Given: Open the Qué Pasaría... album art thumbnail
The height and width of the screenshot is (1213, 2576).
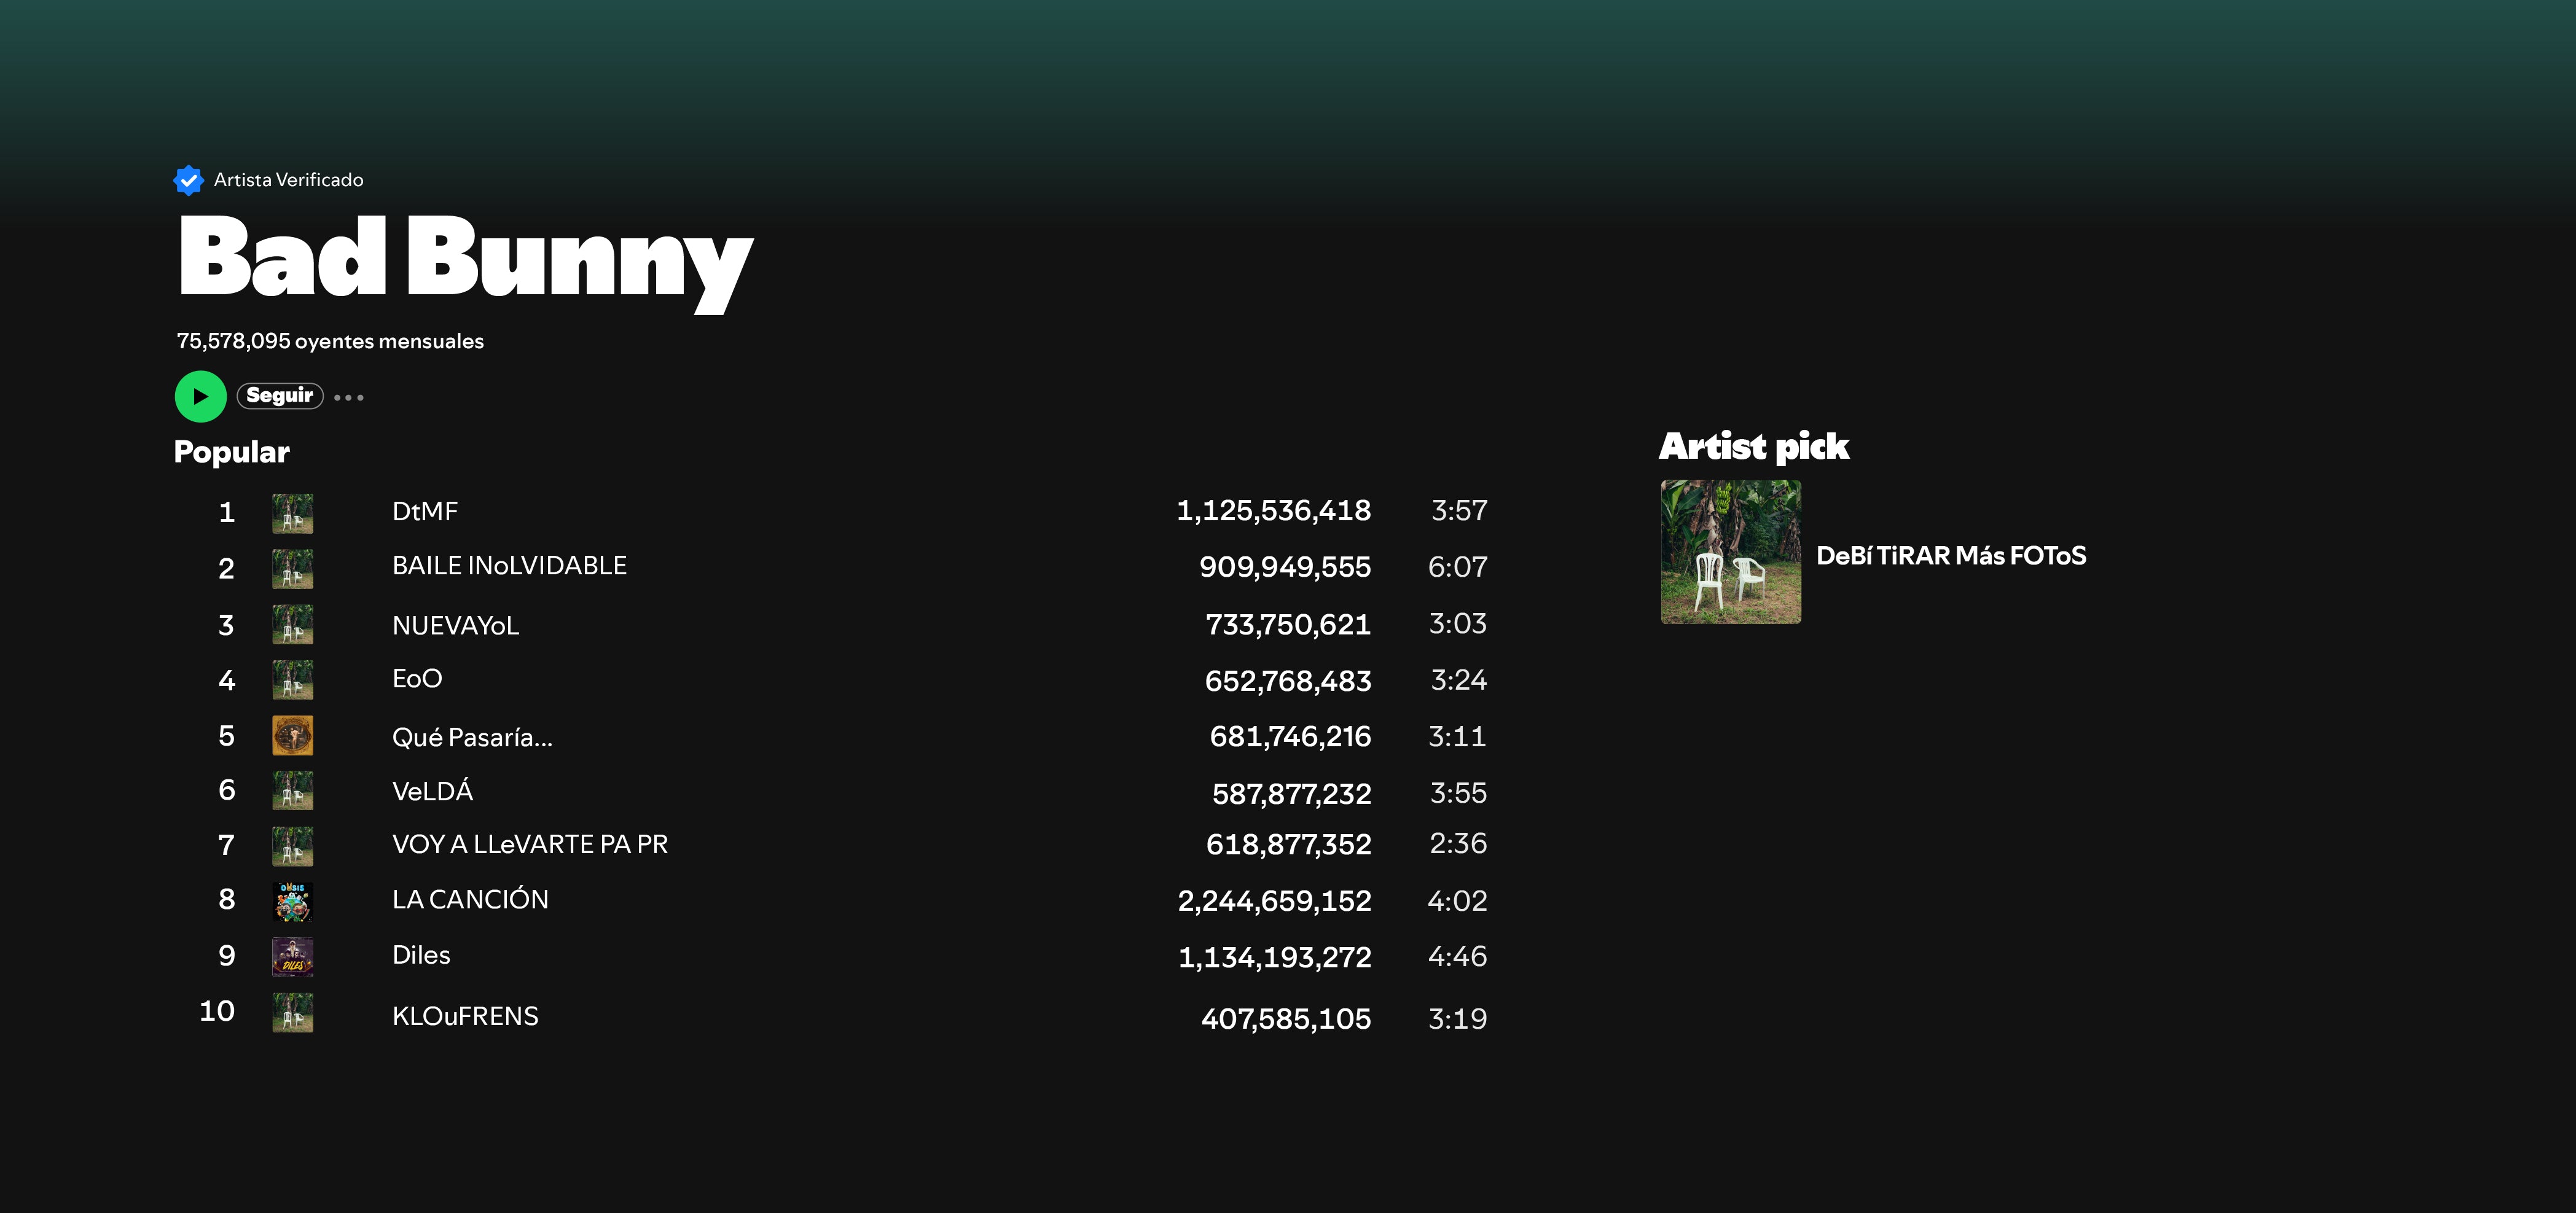Looking at the screenshot, I should tap(292, 736).
